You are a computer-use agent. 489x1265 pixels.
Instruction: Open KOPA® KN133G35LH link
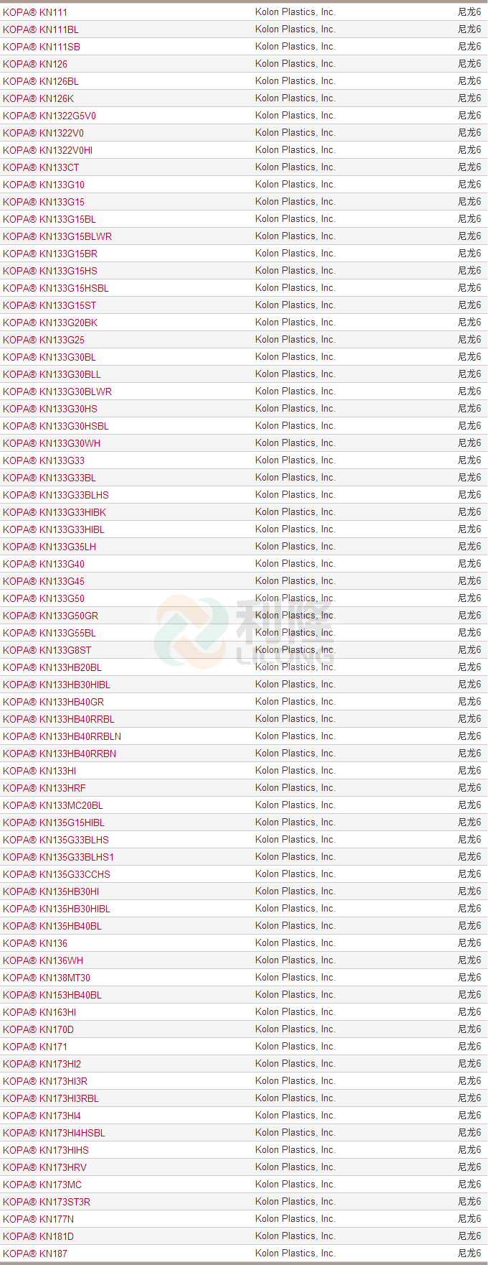[49, 547]
